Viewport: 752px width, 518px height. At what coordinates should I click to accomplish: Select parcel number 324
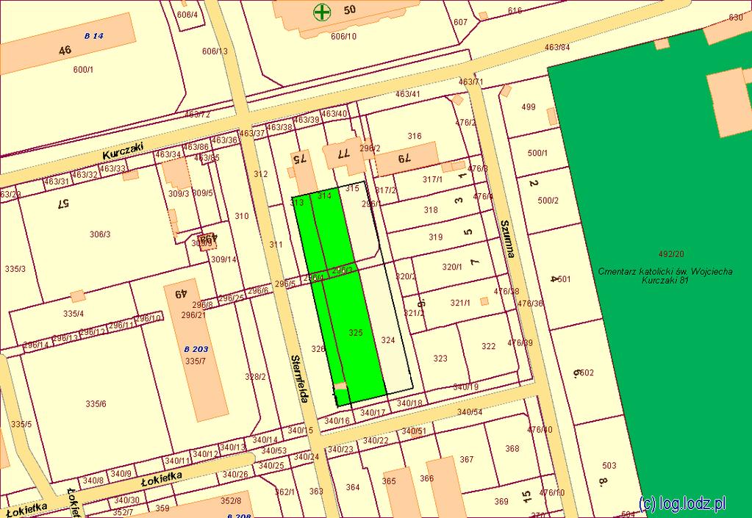[x=388, y=340]
